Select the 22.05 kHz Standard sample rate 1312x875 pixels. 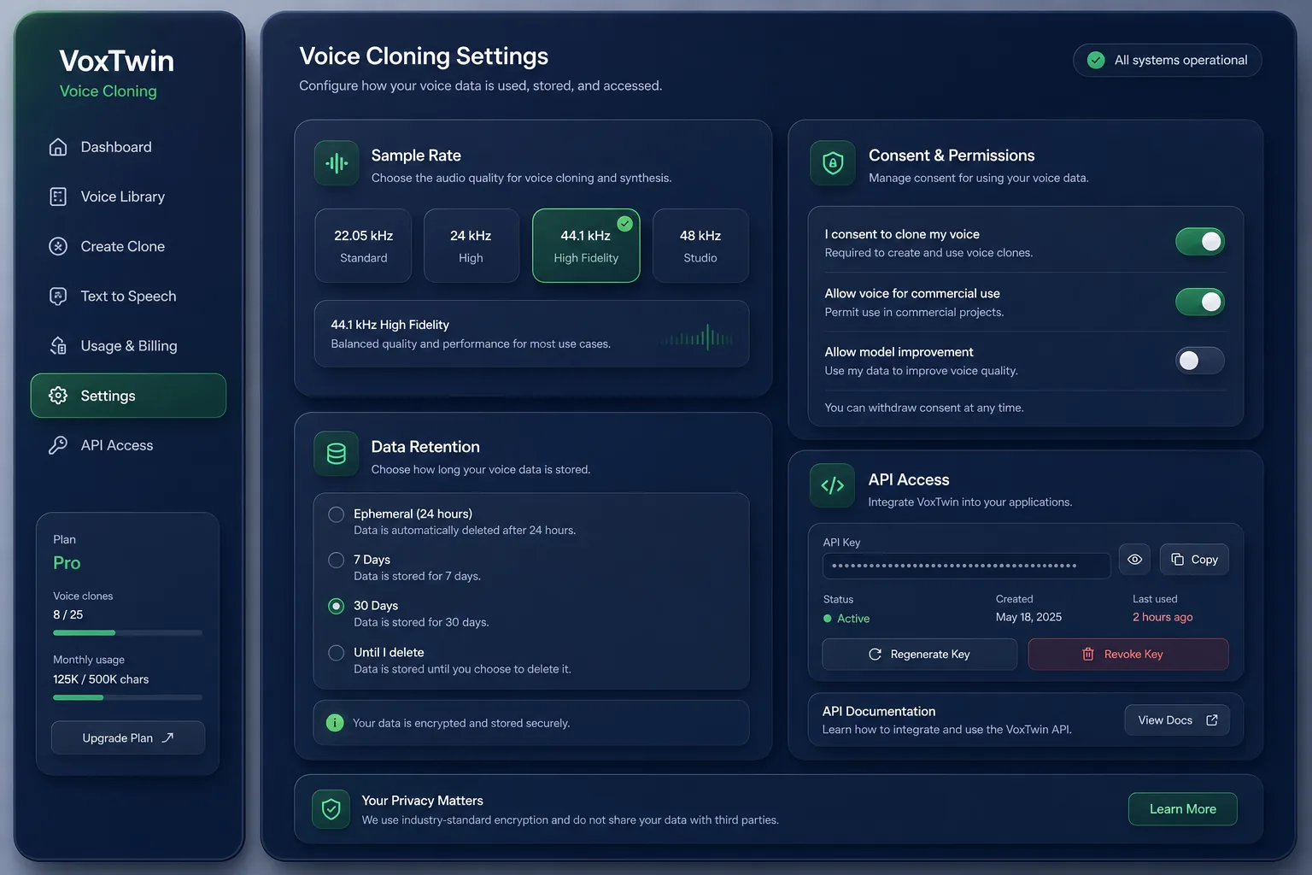tap(363, 246)
